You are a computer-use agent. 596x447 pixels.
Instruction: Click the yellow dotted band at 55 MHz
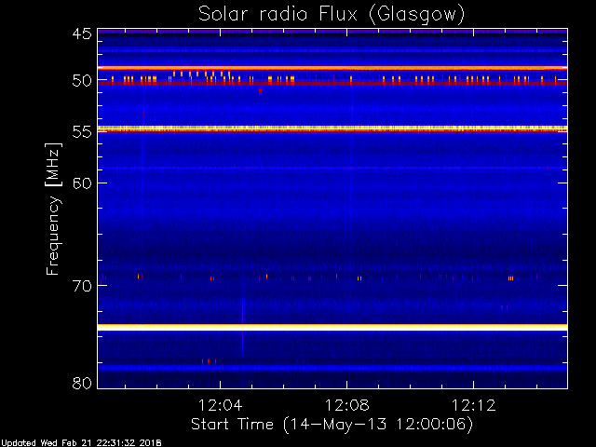[x=332, y=128]
